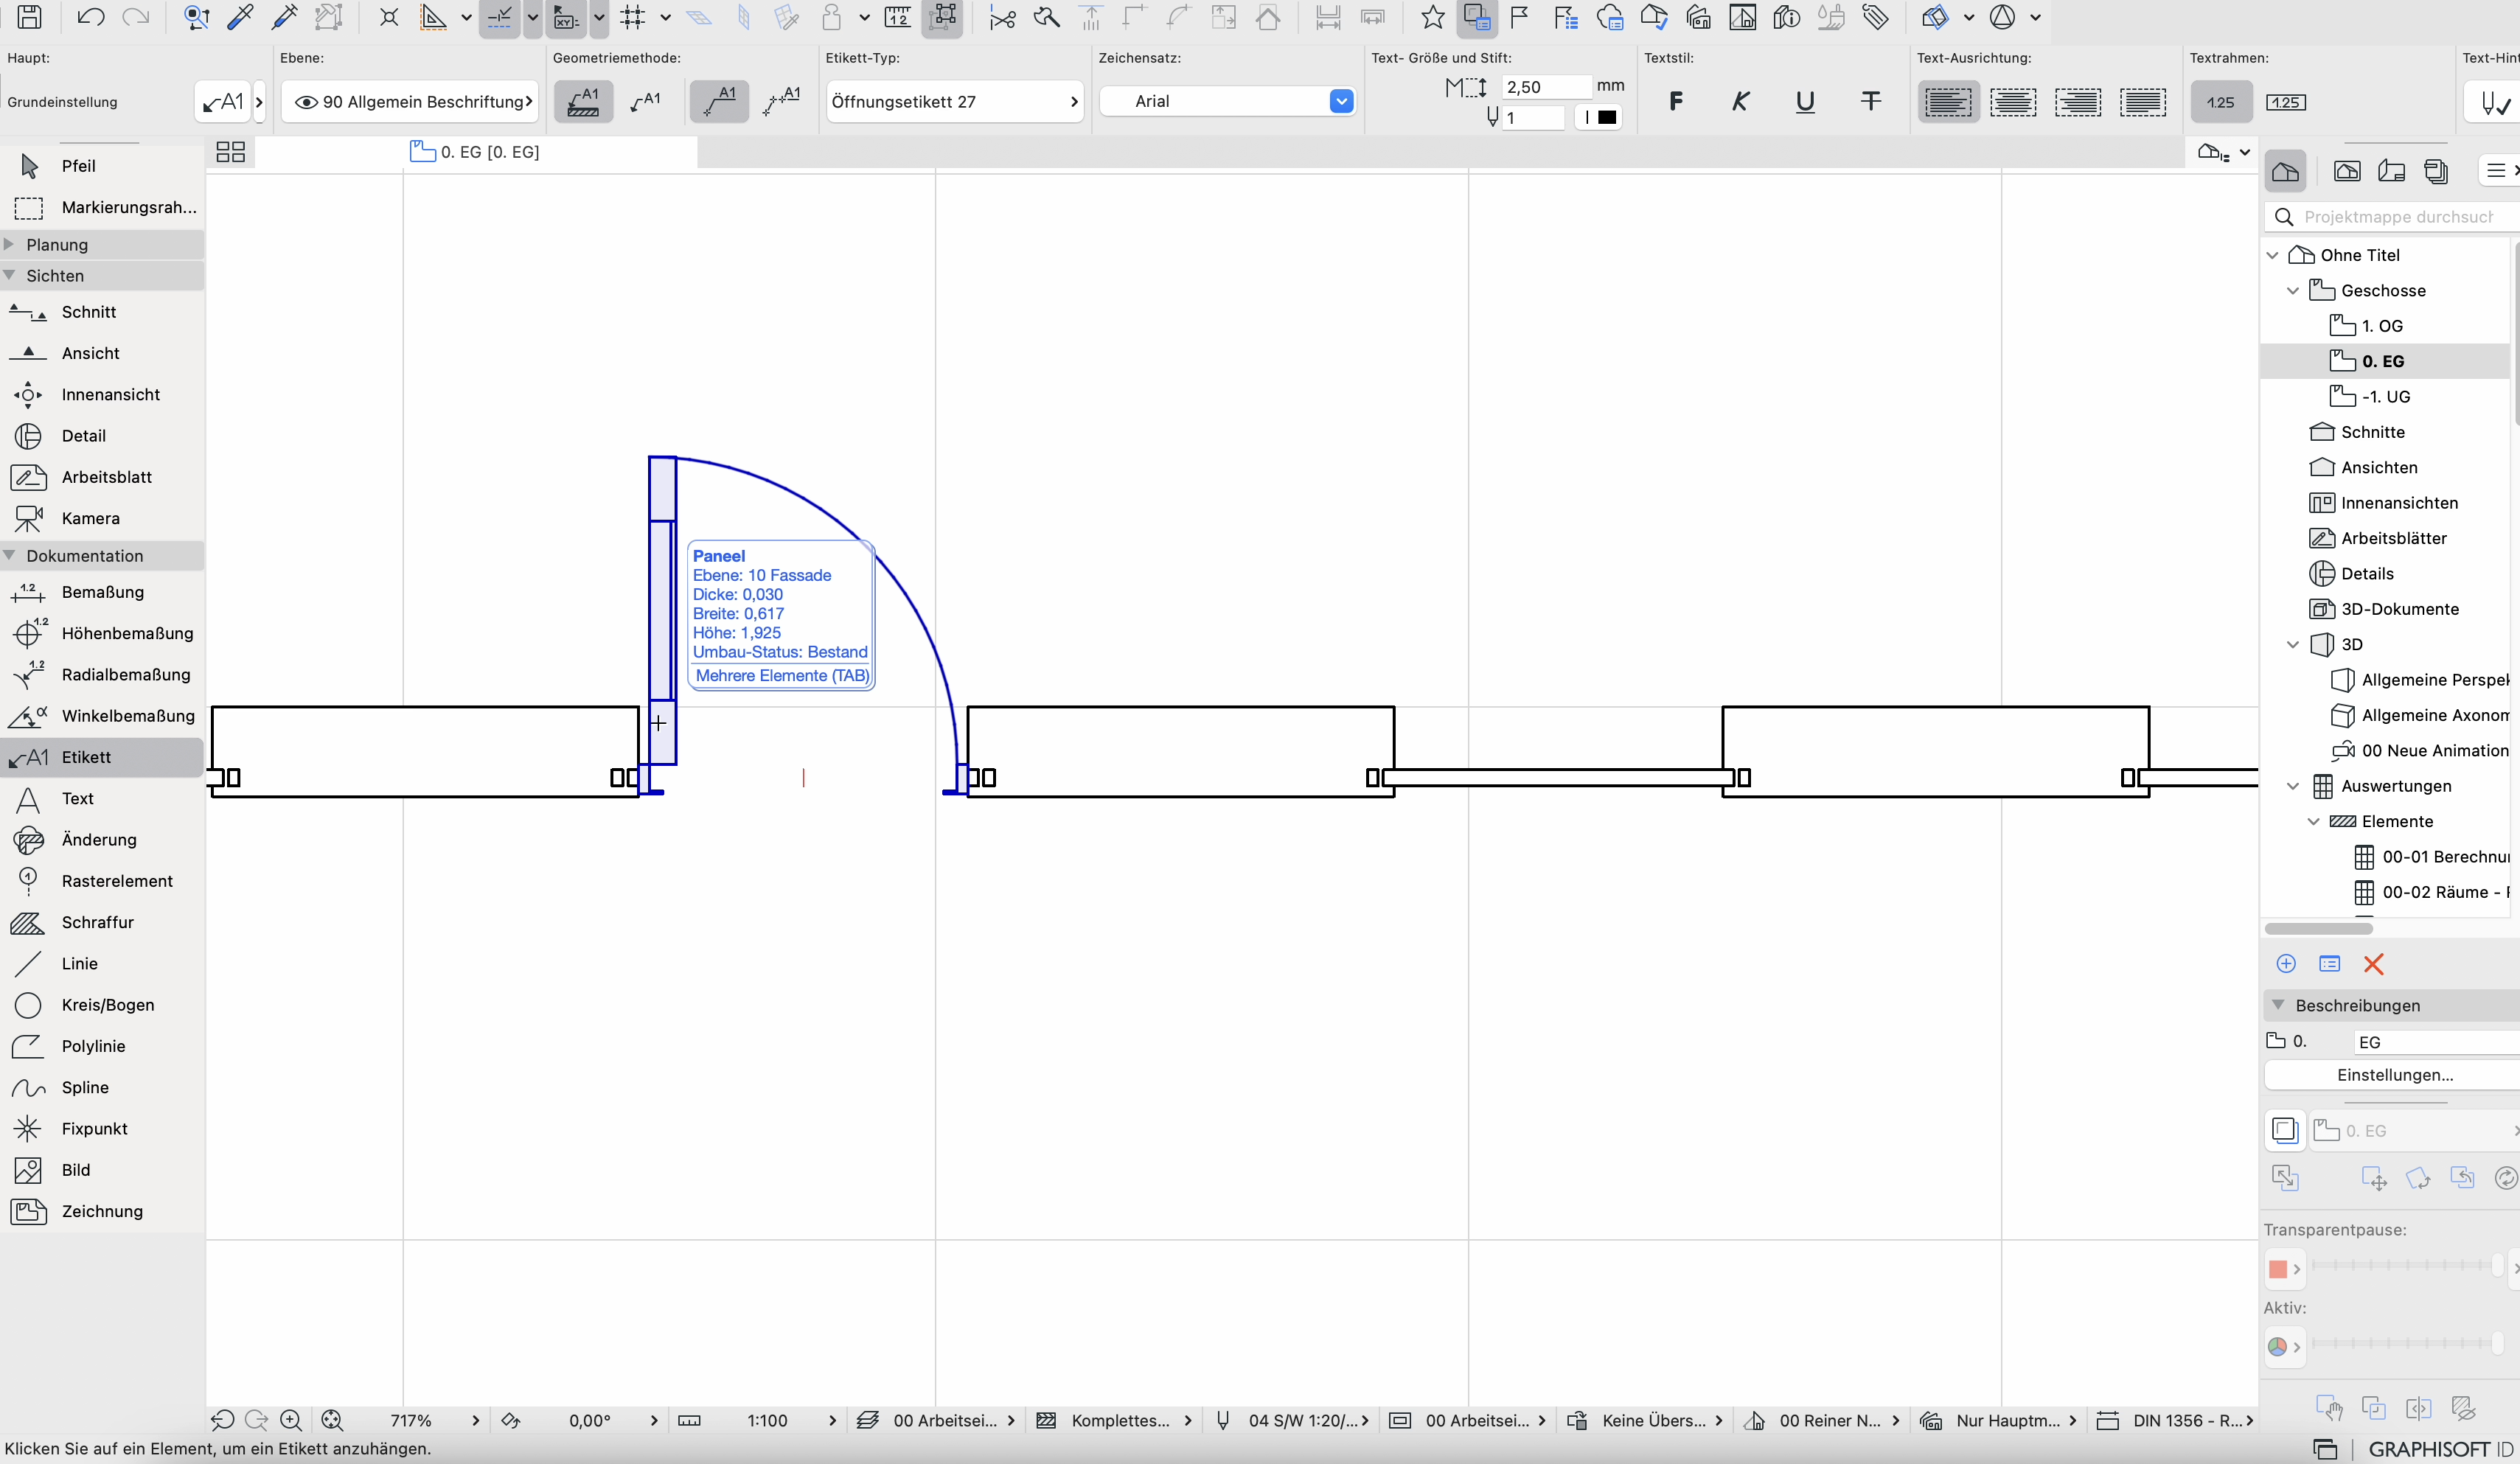Click the Mehrere Elemente (TAB) tooltip link

pos(782,676)
